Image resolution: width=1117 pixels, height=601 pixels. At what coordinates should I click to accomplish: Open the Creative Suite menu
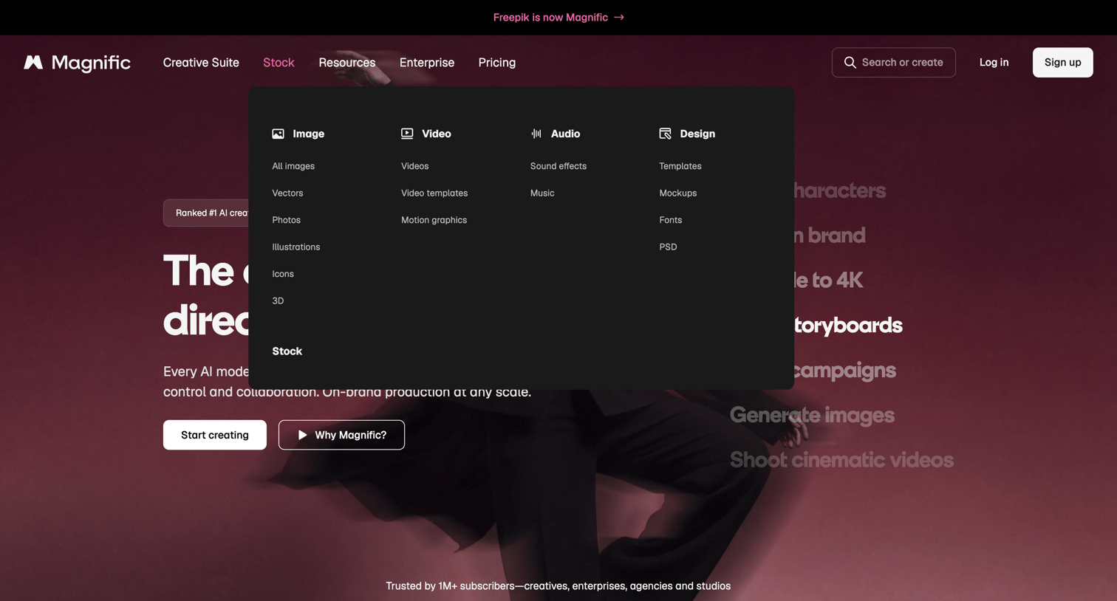pos(201,63)
